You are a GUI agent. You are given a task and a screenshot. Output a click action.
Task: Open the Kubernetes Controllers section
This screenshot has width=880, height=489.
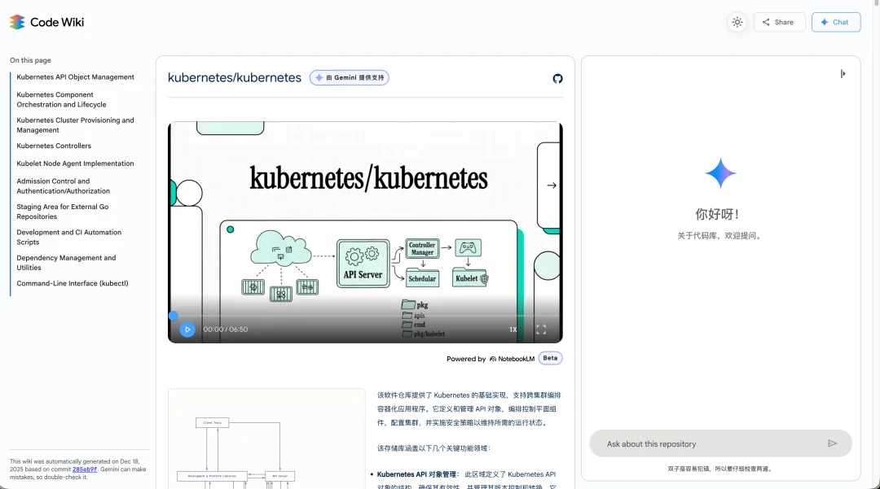click(x=55, y=146)
